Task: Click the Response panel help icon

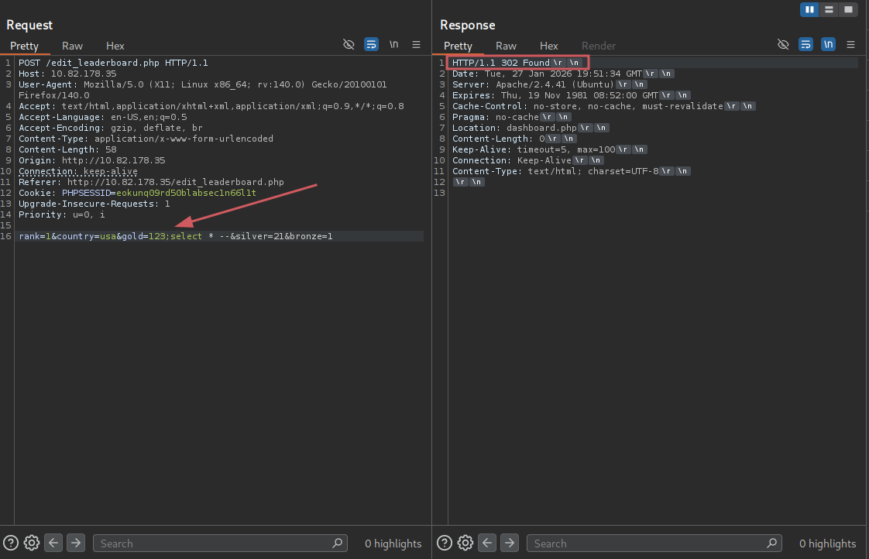Action: 445,543
